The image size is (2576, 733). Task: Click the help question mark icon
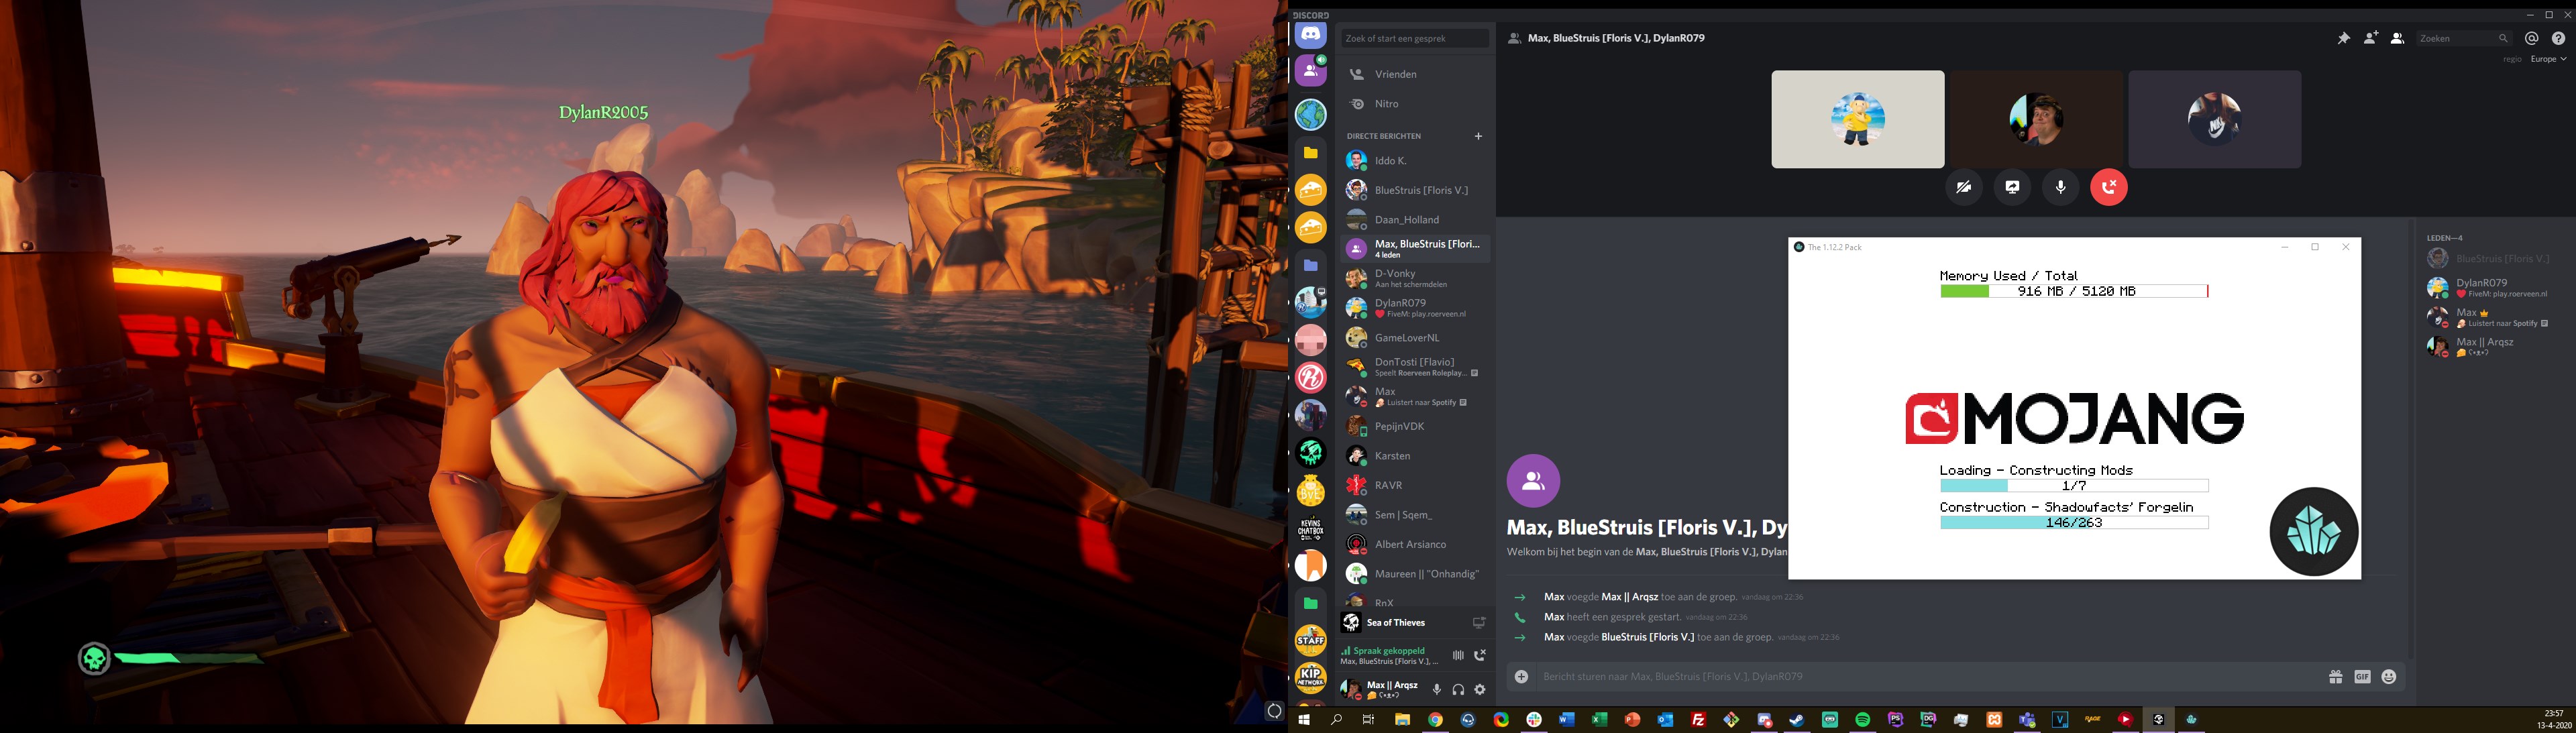(x=2558, y=38)
